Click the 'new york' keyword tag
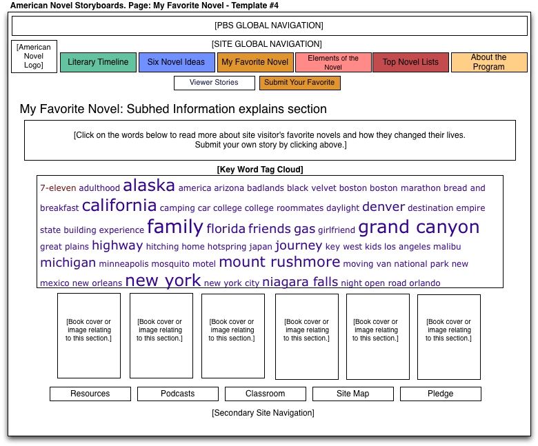Screen dimensions: 538x446 click(x=163, y=281)
